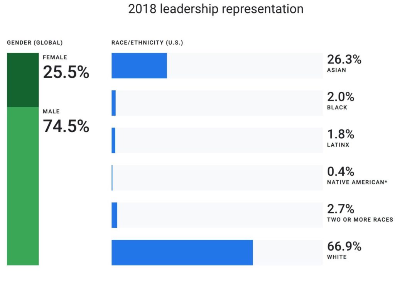This screenshot has width=395, height=284.
Task: Click the 'TWO OR MORE RACES' label
Action: click(360, 220)
